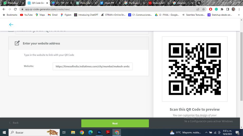Open the FigJam bookmark

click(66, 15)
